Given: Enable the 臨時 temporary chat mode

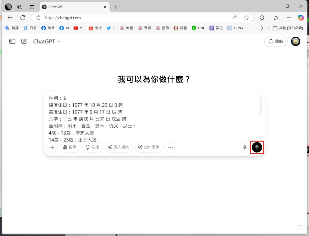Looking at the screenshot, I should tap(276, 42).
